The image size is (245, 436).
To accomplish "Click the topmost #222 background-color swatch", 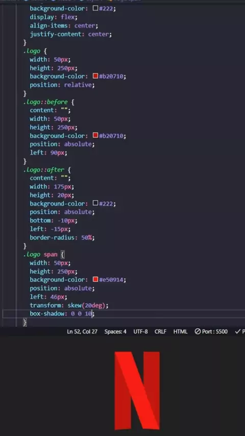I will 95,8.
